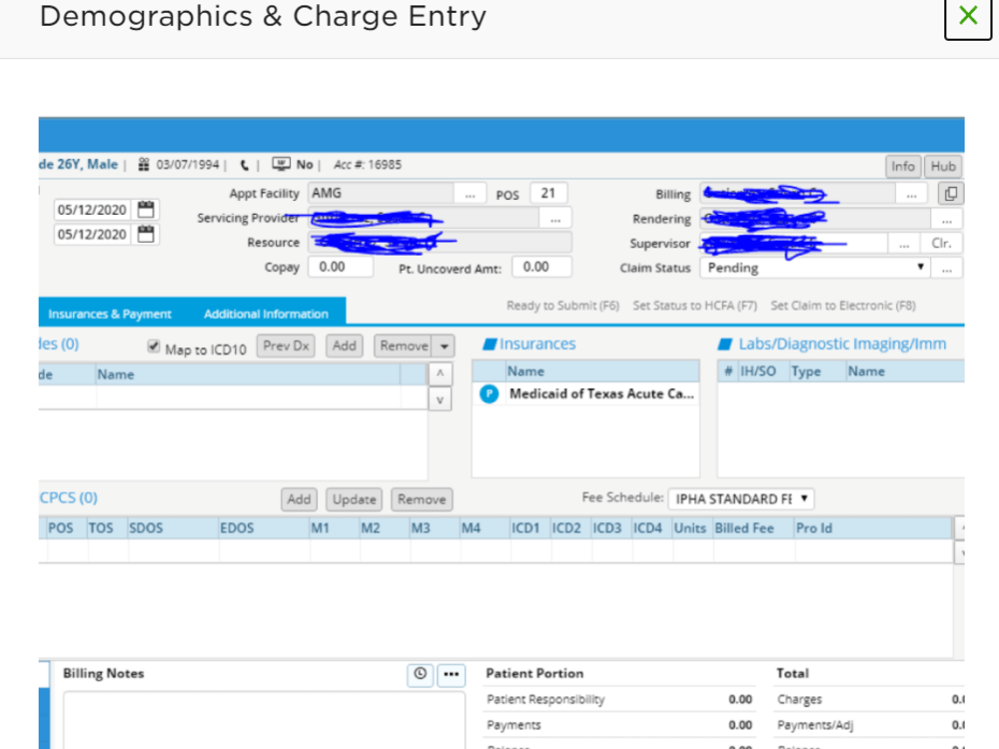Click the Info button
This screenshot has width=999, height=749.
(903, 167)
